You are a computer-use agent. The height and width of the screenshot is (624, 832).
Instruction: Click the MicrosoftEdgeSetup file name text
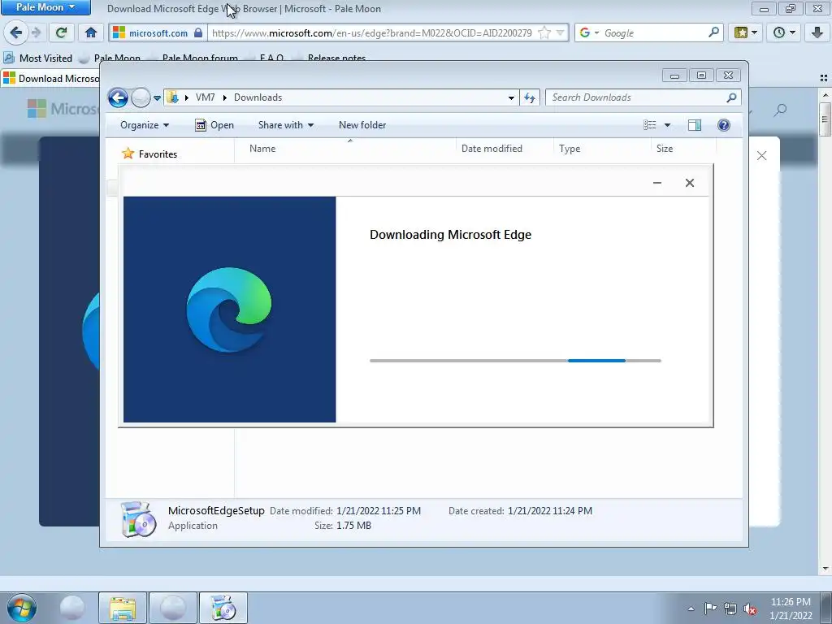click(216, 511)
